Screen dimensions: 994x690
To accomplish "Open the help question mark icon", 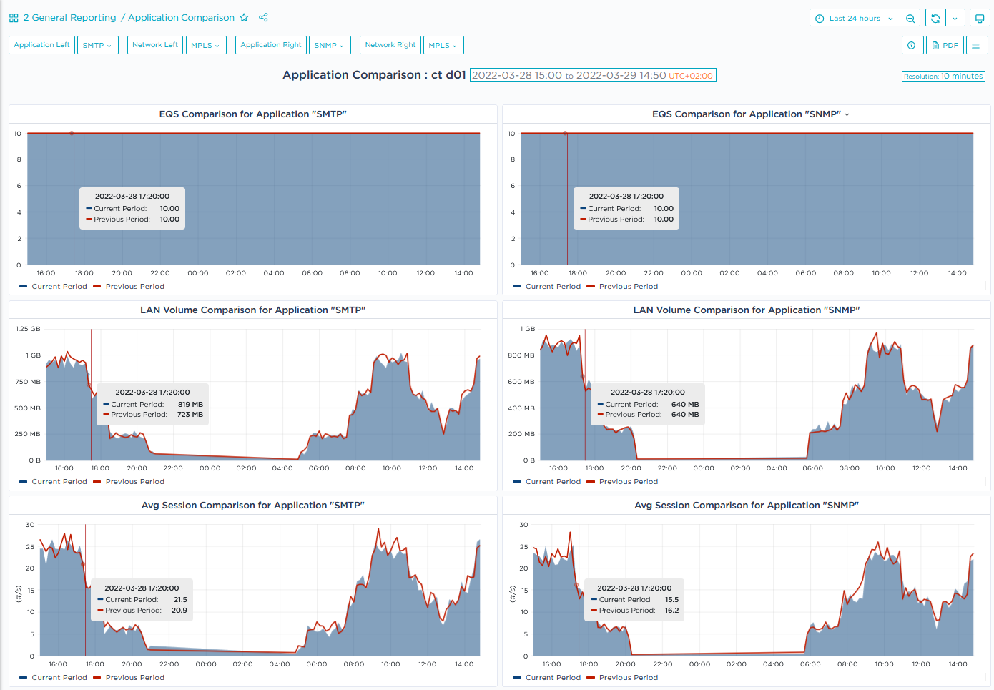I will 911,45.
